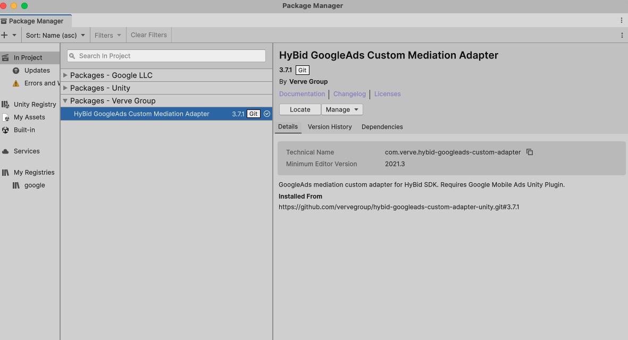Click the In Project sidebar icon
Screen dimensions: 628x340
pos(5,57)
